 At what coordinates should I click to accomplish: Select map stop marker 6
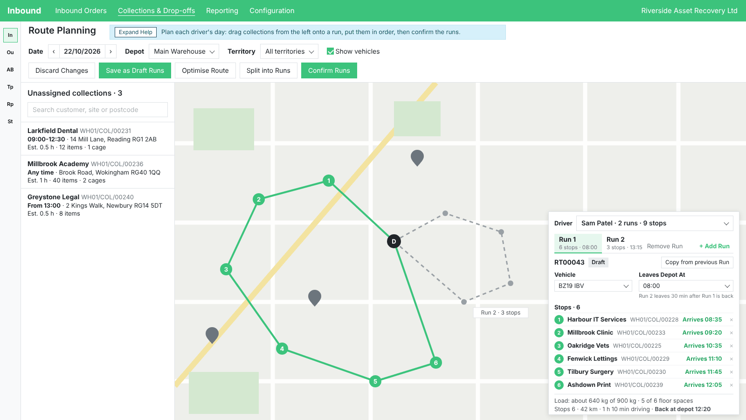(436, 363)
